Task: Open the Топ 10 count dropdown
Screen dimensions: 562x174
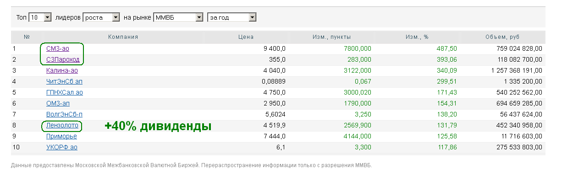Action: pos(40,17)
